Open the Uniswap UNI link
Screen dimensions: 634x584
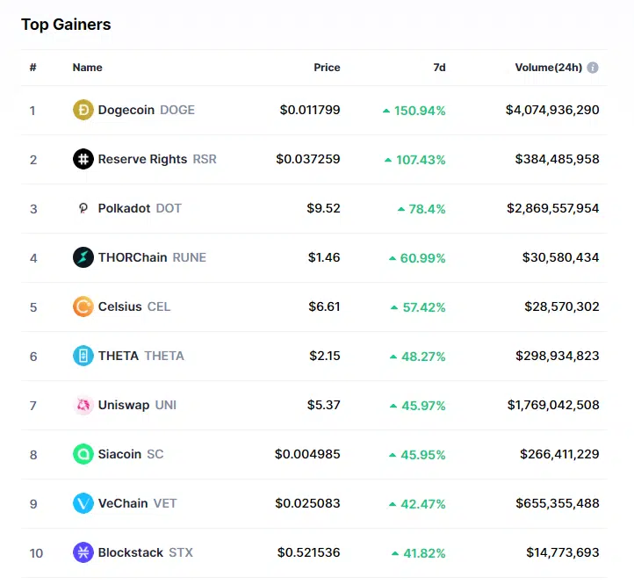pyautogui.click(x=137, y=405)
